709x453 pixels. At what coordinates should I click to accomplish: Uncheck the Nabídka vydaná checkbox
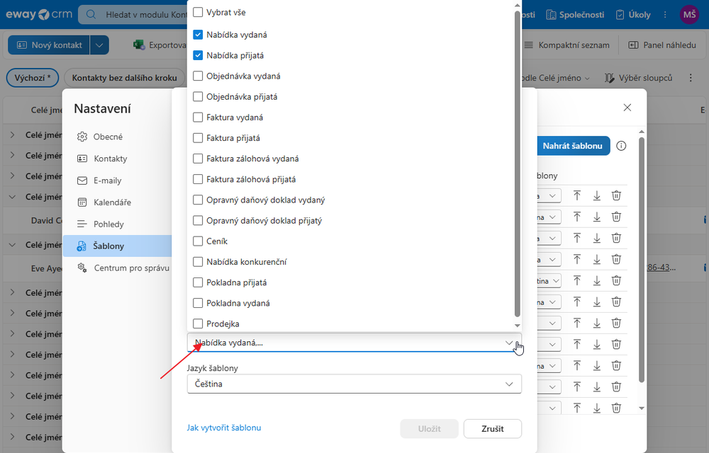click(x=198, y=34)
